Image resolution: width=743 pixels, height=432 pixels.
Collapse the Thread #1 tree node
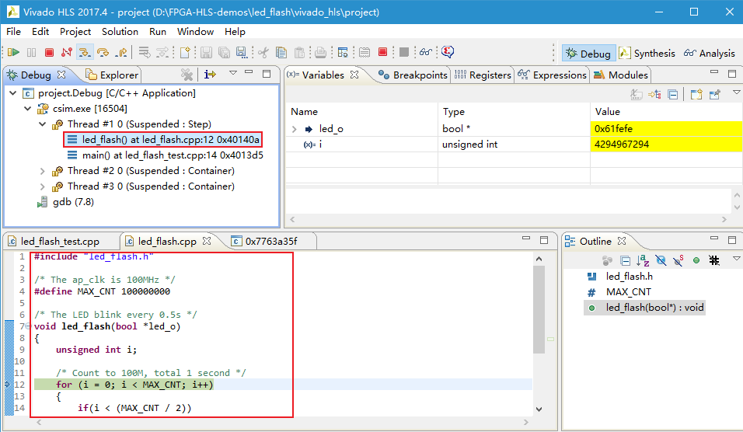coord(42,124)
